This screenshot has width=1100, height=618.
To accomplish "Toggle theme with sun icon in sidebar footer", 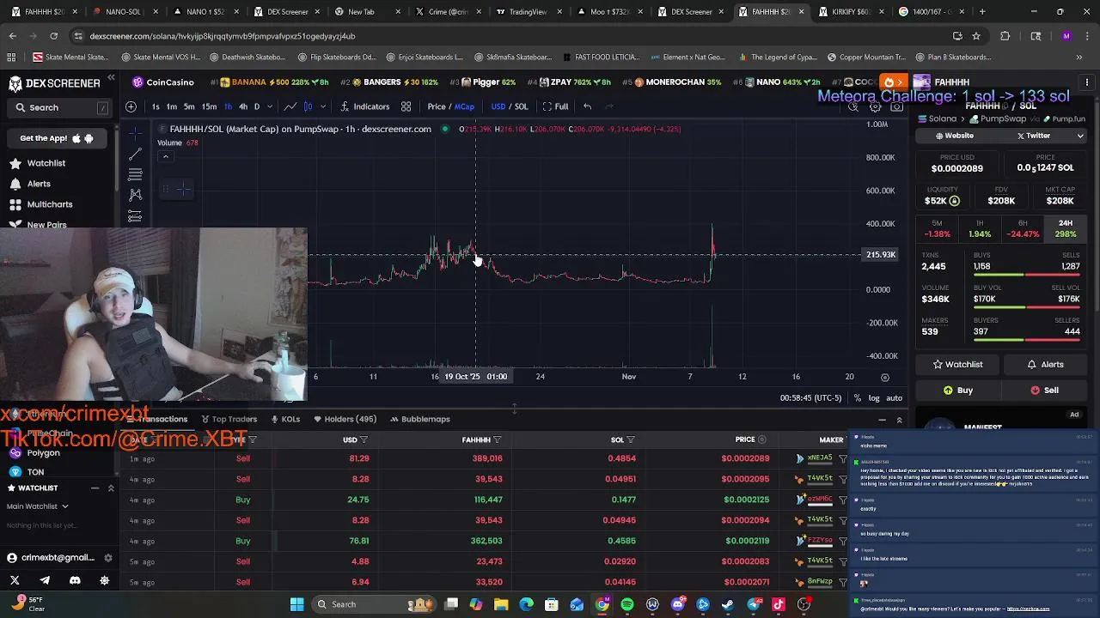I will [x=105, y=581].
